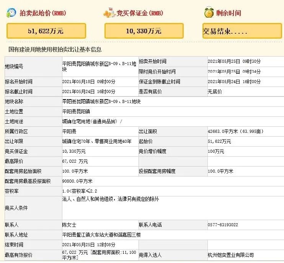Click 100.0平方米 in 配套用房起始面积 row

pyautogui.click(x=75, y=172)
